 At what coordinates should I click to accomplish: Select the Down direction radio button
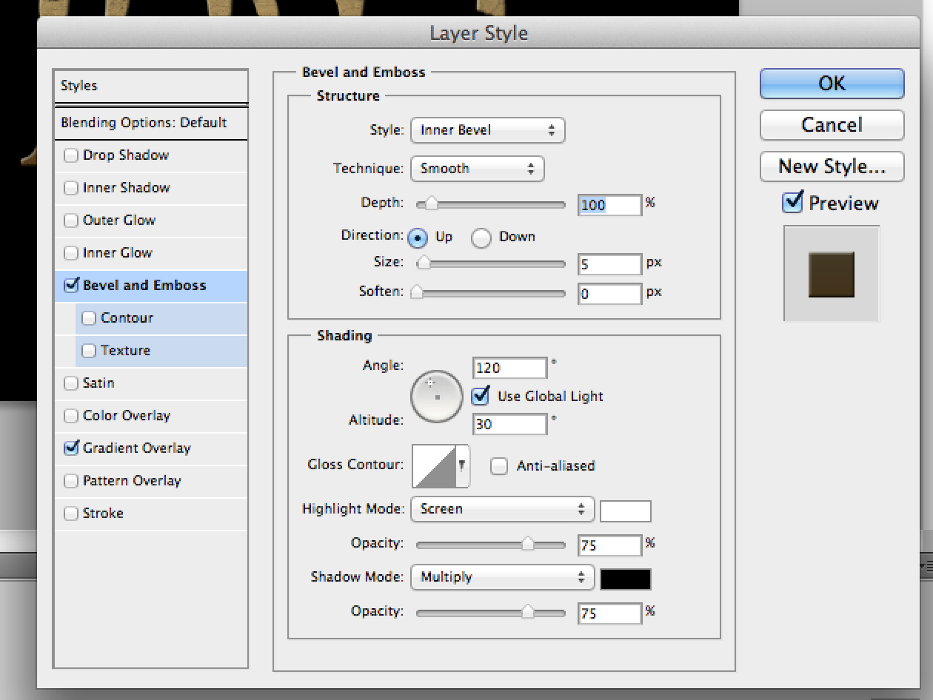pos(481,237)
